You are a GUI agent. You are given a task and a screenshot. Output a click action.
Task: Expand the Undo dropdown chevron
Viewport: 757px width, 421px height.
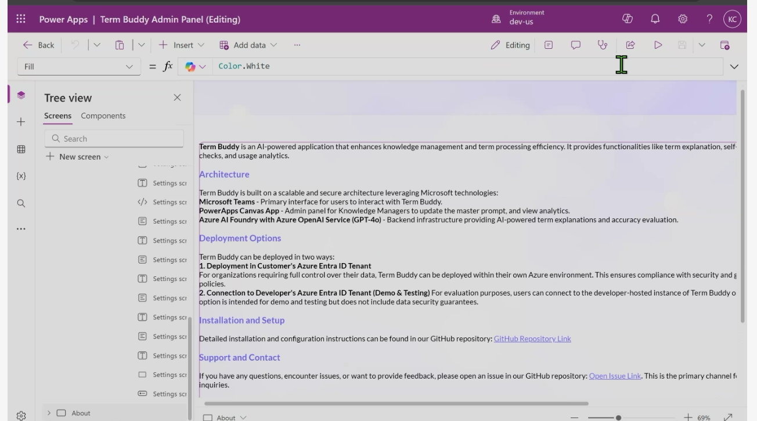[96, 45]
